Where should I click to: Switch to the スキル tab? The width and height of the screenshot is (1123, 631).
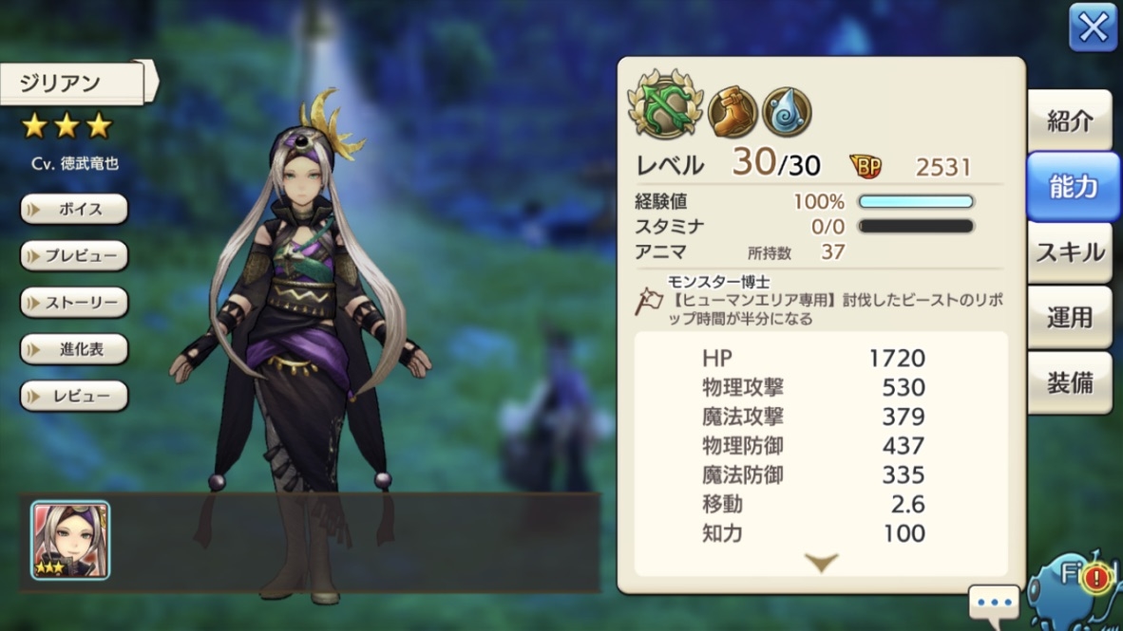pyautogui.click(x=1070, y=252)
